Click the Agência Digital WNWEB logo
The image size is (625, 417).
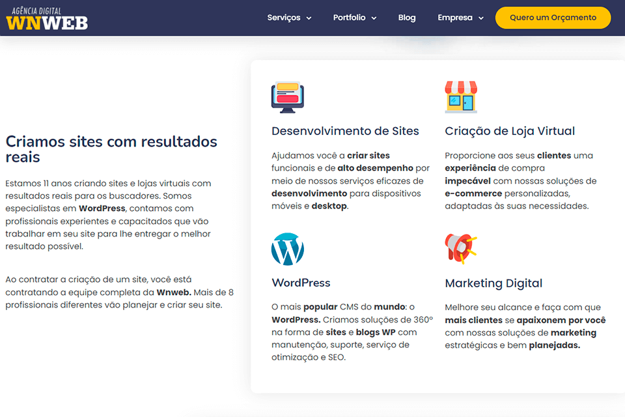click(x=47, y=18)
